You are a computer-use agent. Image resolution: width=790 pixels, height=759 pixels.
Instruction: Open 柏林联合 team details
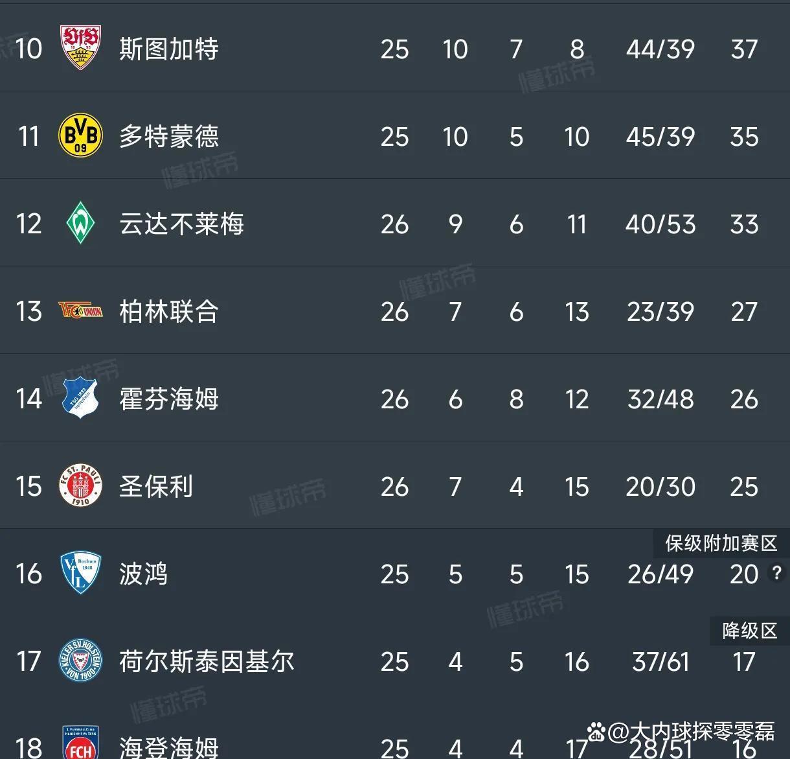tap(169, 312)
